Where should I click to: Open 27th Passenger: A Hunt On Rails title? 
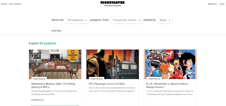[x=107, y=84]
